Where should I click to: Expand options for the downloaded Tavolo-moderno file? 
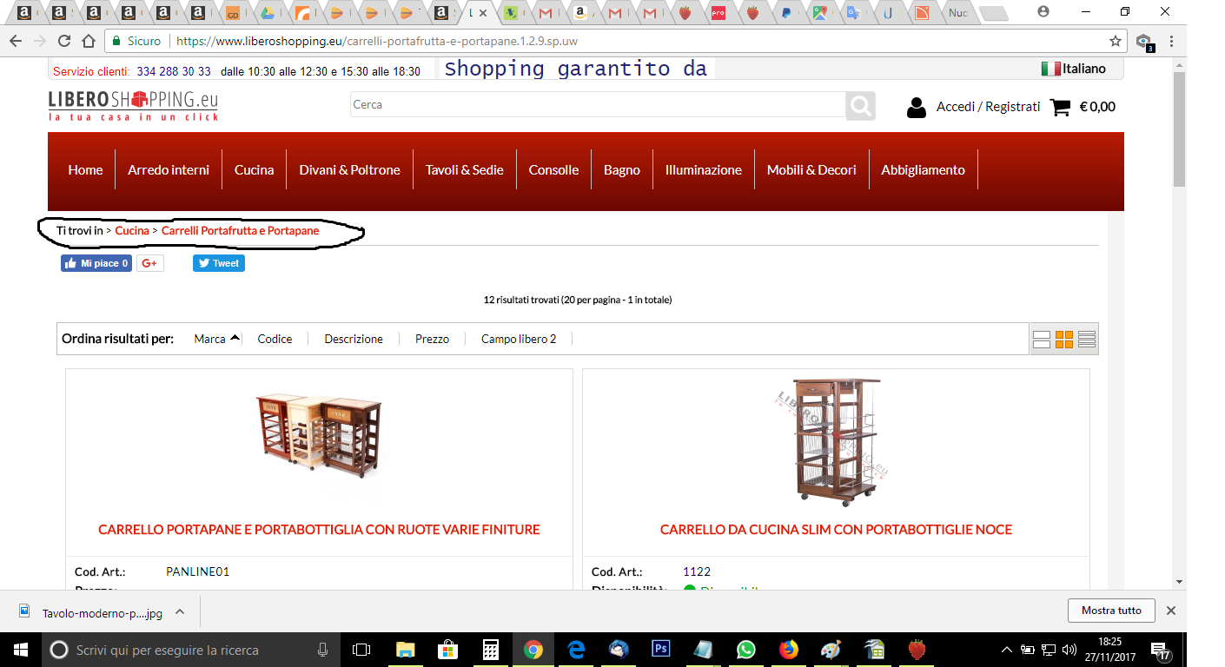coord(180,611)
